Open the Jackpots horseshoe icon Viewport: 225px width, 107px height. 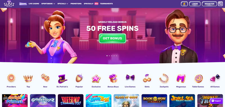point(164,78)
